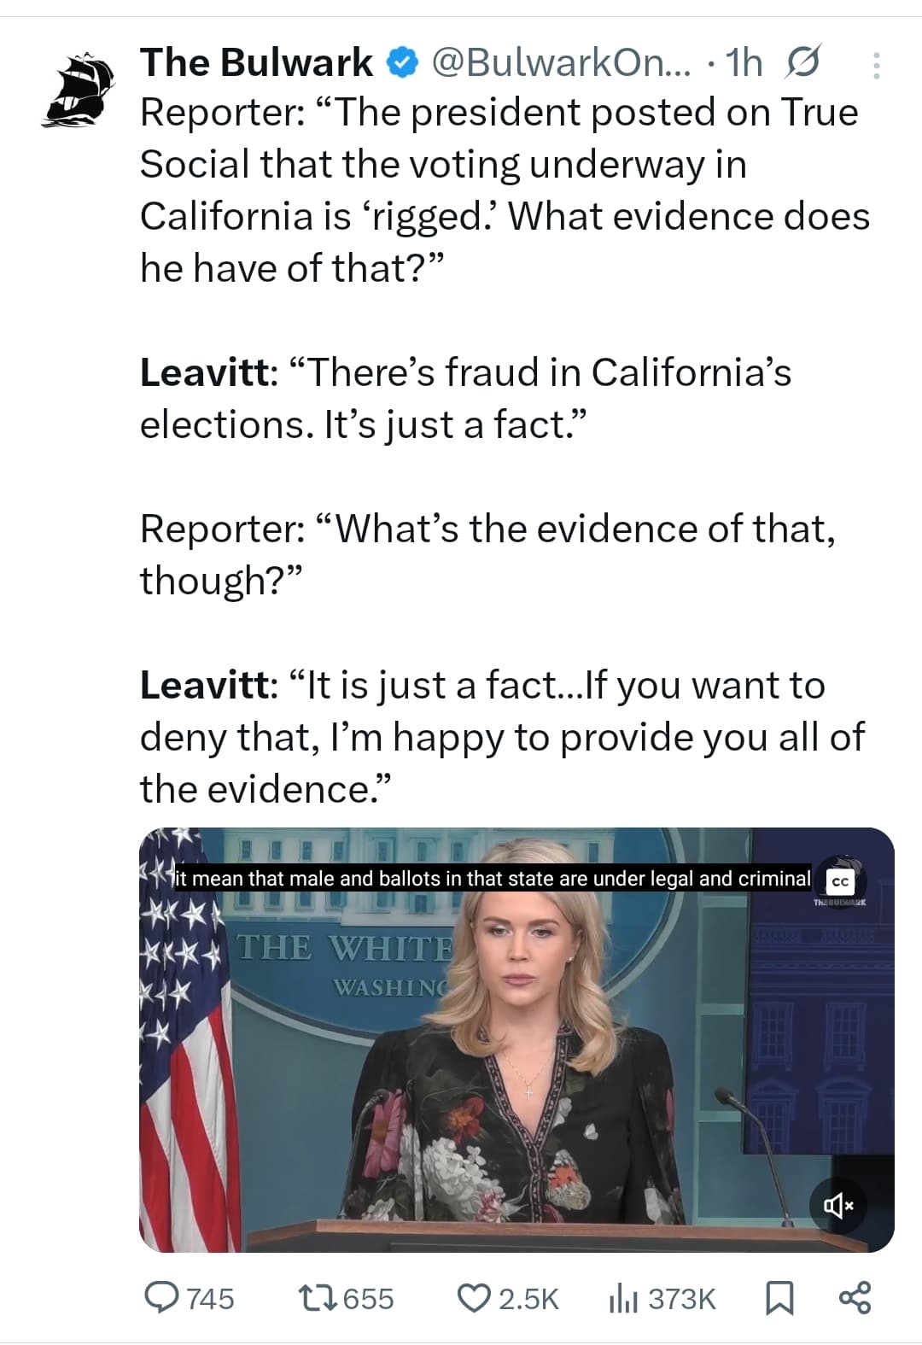Open the three-dot more options menu
The height and width of the screenshot is (1345, 922).
coord(875,65)
